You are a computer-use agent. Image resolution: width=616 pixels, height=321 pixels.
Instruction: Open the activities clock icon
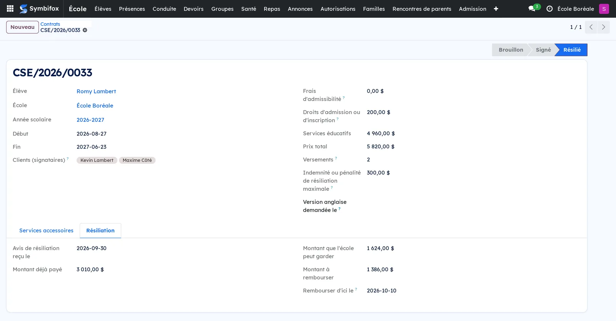pos(549,8)
